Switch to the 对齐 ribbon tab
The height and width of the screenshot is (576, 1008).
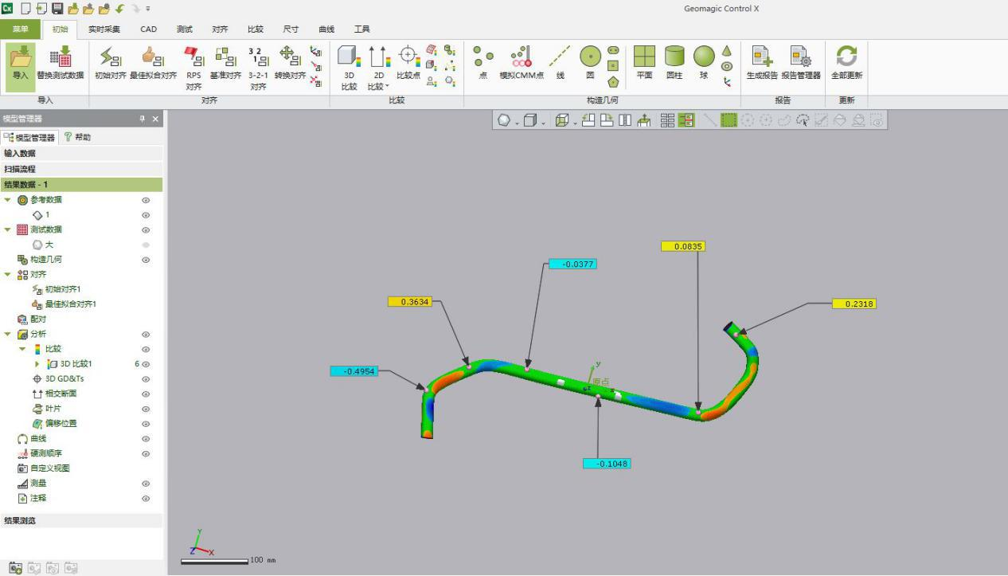220,29
